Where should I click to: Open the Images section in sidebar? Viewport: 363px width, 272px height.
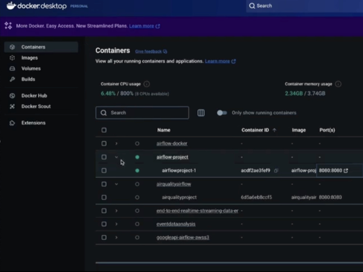[x=41, y=58]
